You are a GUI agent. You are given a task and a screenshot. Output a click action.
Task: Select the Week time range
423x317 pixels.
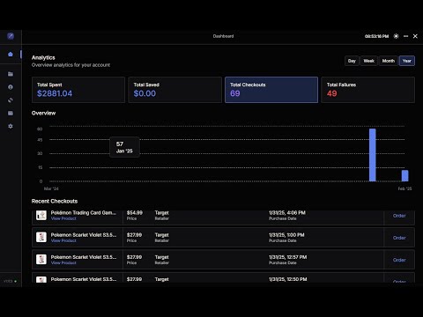[369, 61]
